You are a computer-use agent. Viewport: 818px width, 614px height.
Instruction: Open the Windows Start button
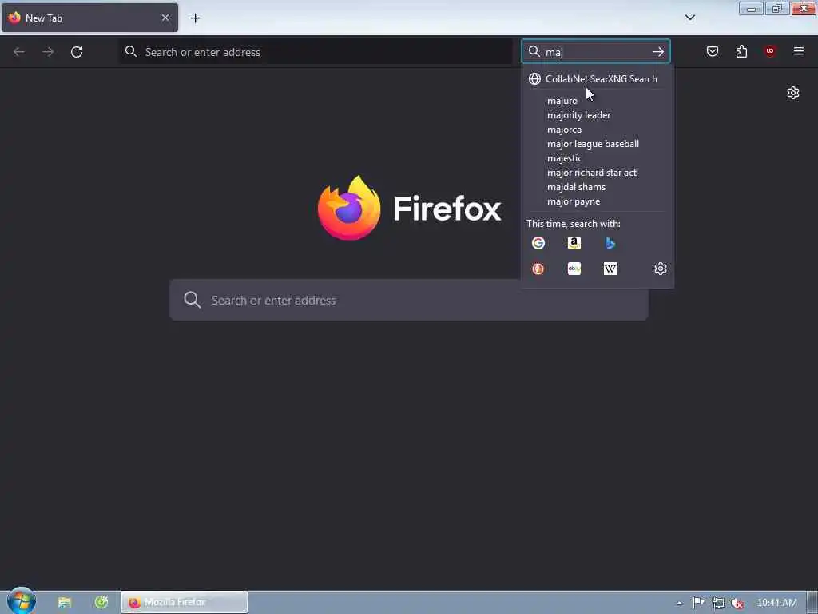(21, 601)
